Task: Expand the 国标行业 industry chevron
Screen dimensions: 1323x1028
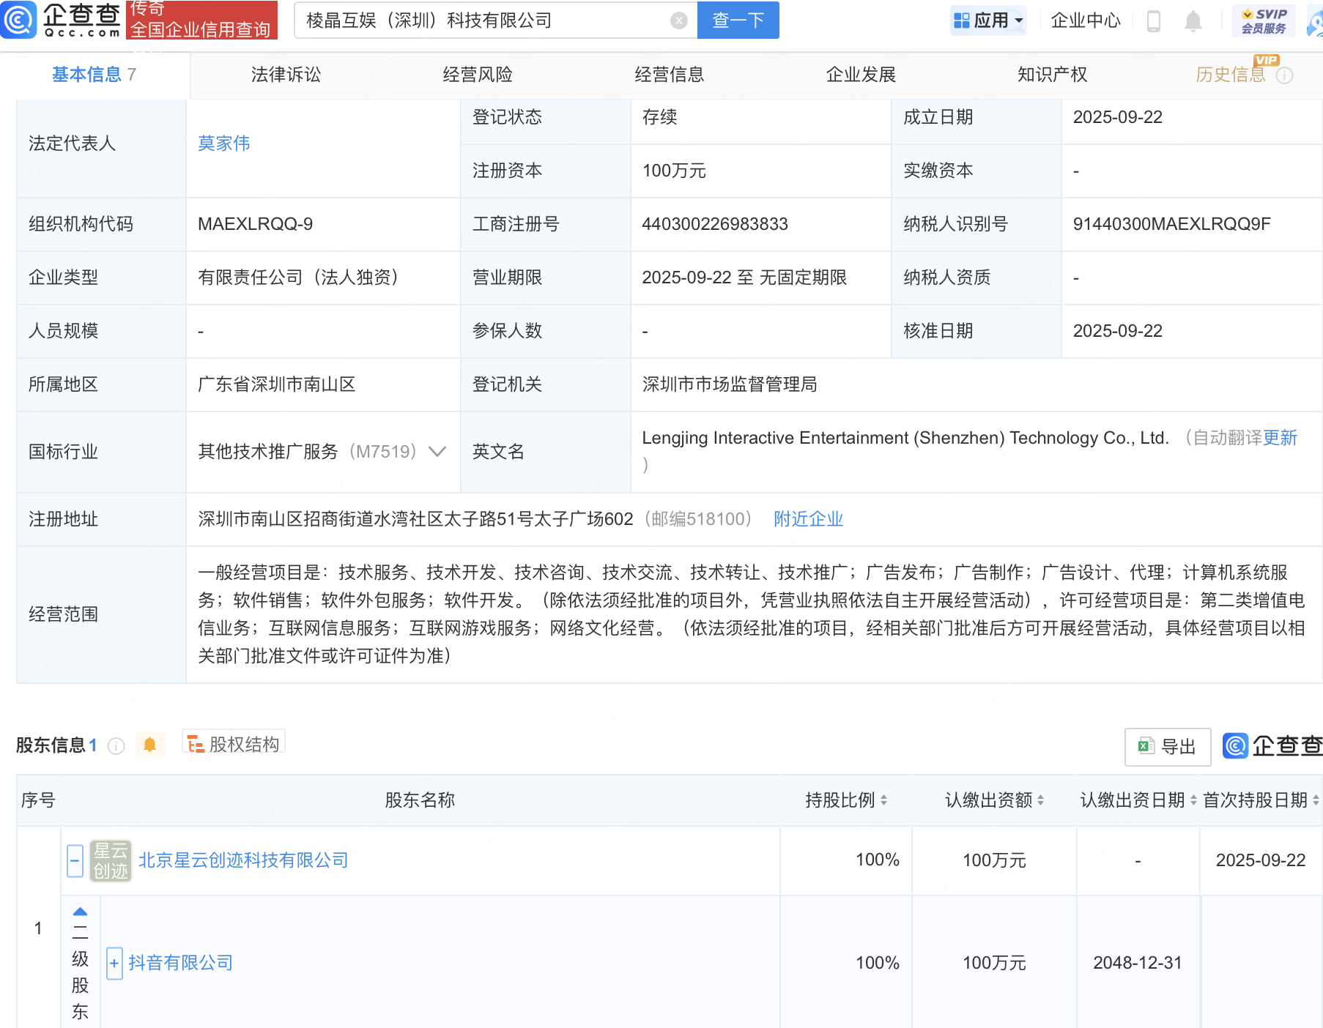Action: pyautogui.click(x=437, y=452)
